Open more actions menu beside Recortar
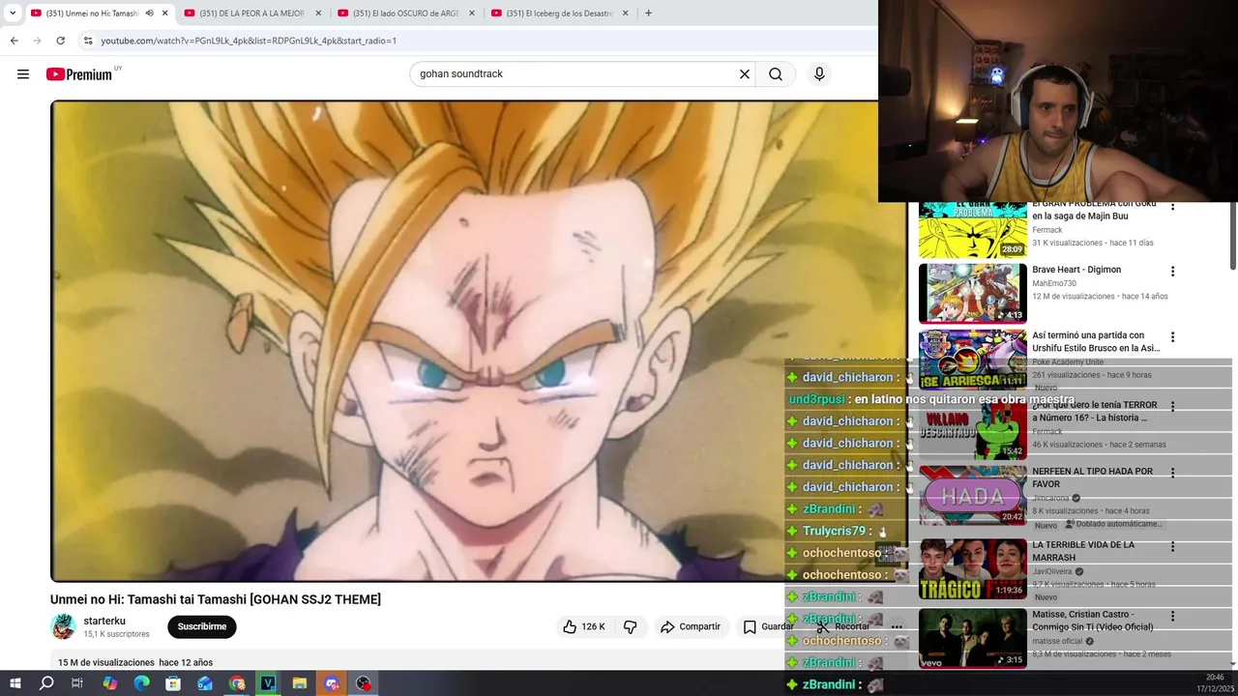 pyautogui.click(x=897, y=626)
